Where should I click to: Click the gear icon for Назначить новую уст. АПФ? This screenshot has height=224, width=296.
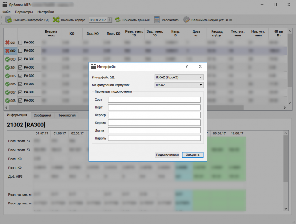point(186,20)
